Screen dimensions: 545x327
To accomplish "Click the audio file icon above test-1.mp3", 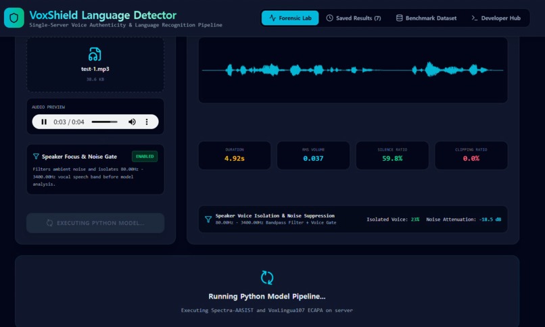I will pos(95,54).
